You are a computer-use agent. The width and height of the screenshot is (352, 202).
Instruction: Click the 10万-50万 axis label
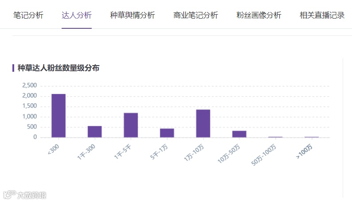point(229,154)
